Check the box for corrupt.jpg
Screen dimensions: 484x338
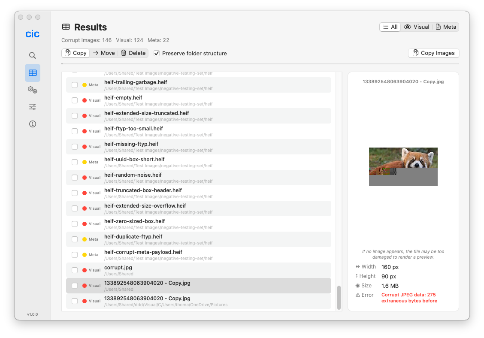click(75, 270)
